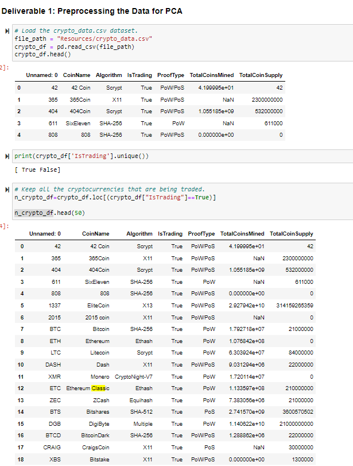Select the CraigsCoin cell
This screenshot has width=353, height=466.
[96, 448]
